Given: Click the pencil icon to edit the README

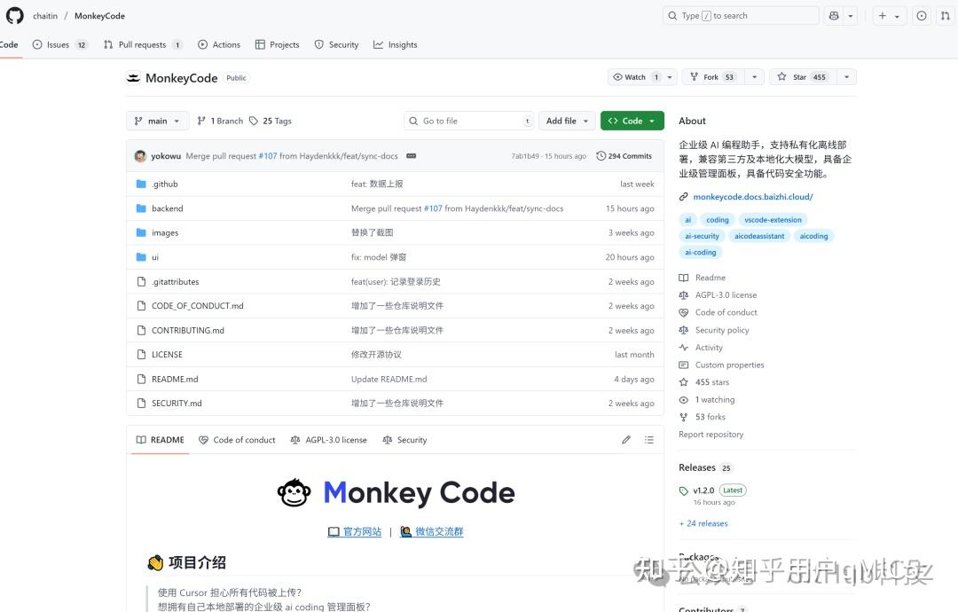Looking at the screenshot, I should [626, 439].
